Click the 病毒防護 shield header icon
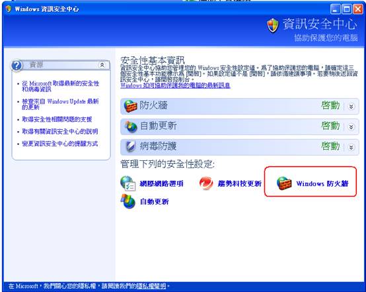 131,147
